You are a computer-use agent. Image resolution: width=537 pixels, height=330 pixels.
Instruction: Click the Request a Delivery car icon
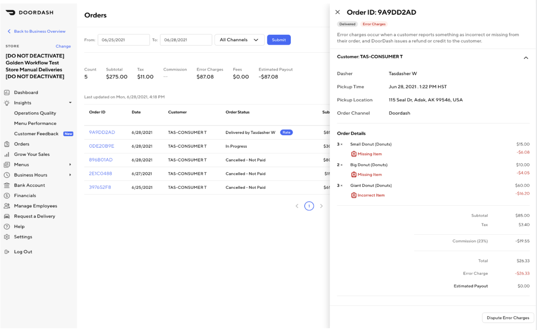pyautogui.click(x=7, y=216)
